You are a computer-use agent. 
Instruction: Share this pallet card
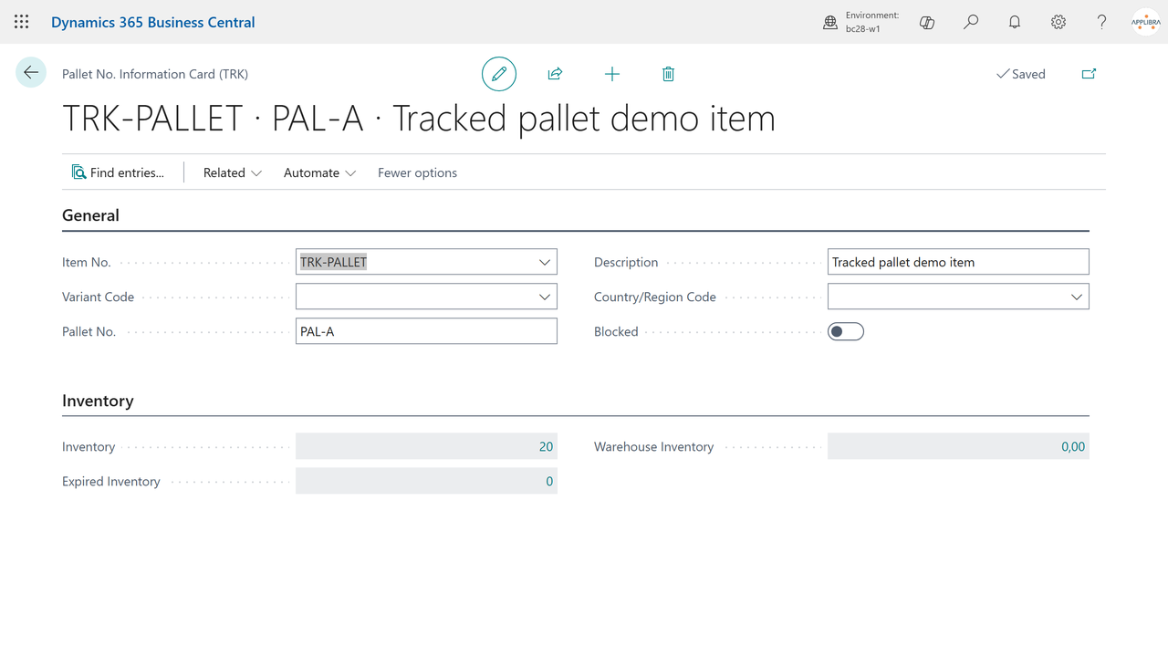[x=555, y=74]
